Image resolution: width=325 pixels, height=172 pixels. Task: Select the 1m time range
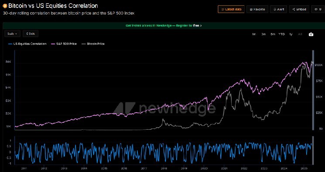click(x=254, y=34)
